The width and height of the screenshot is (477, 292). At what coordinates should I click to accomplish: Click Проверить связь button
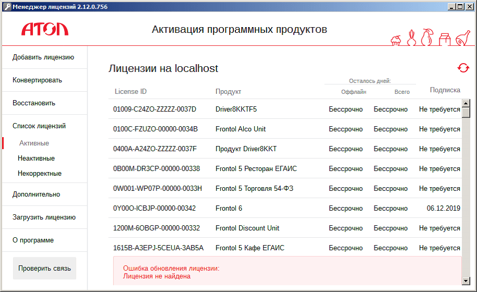[44, 268]
